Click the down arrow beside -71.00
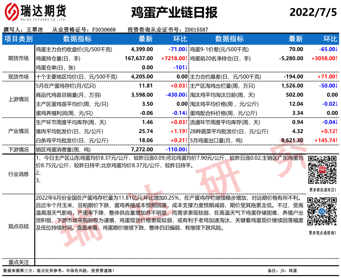 click(x=186, y=50)
